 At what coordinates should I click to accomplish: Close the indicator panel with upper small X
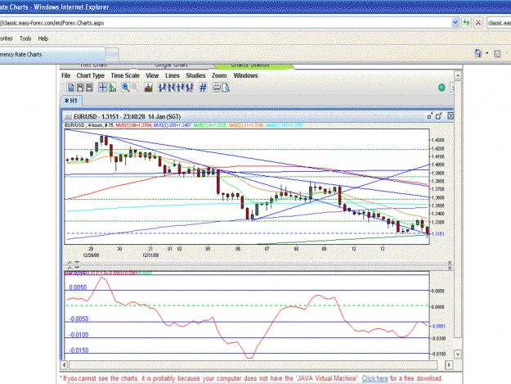pyautogui.click(x=450, y=263)
